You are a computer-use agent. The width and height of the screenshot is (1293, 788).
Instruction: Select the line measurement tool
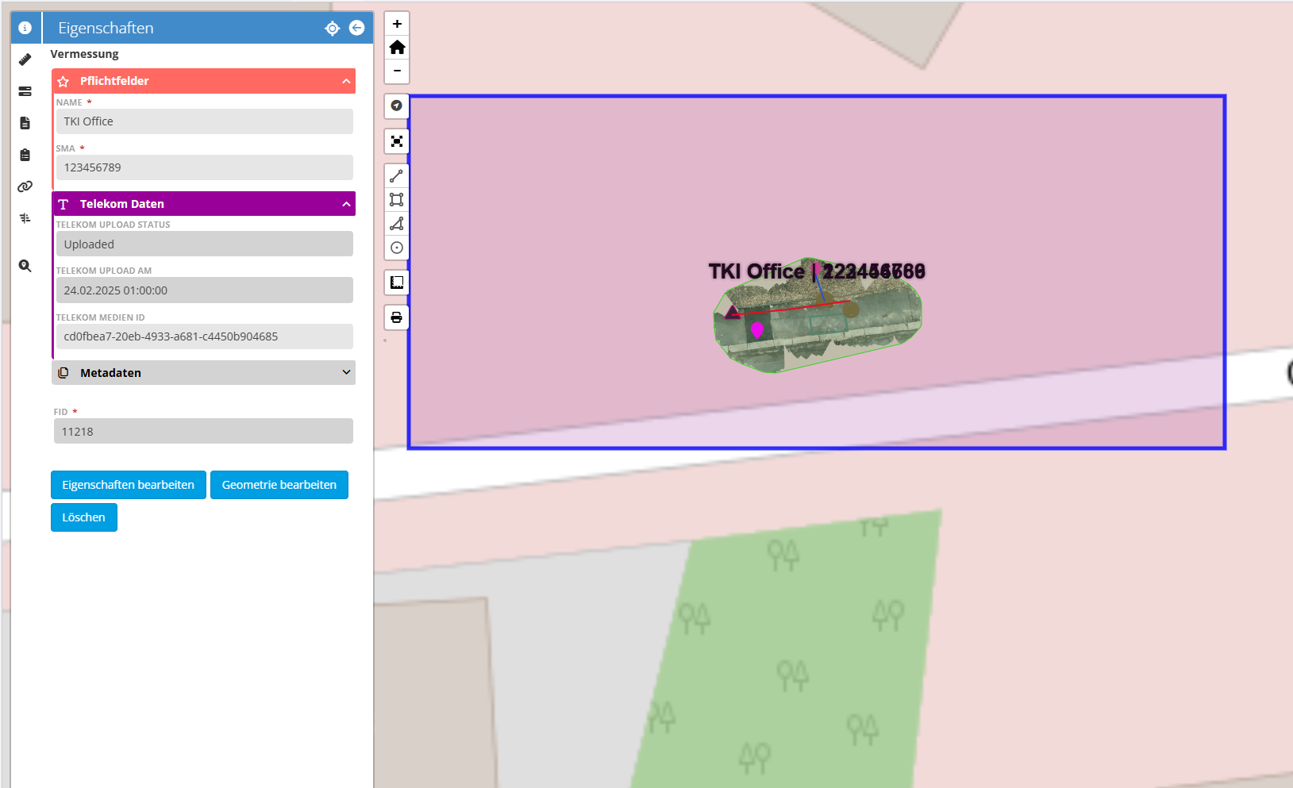[397, 176]
